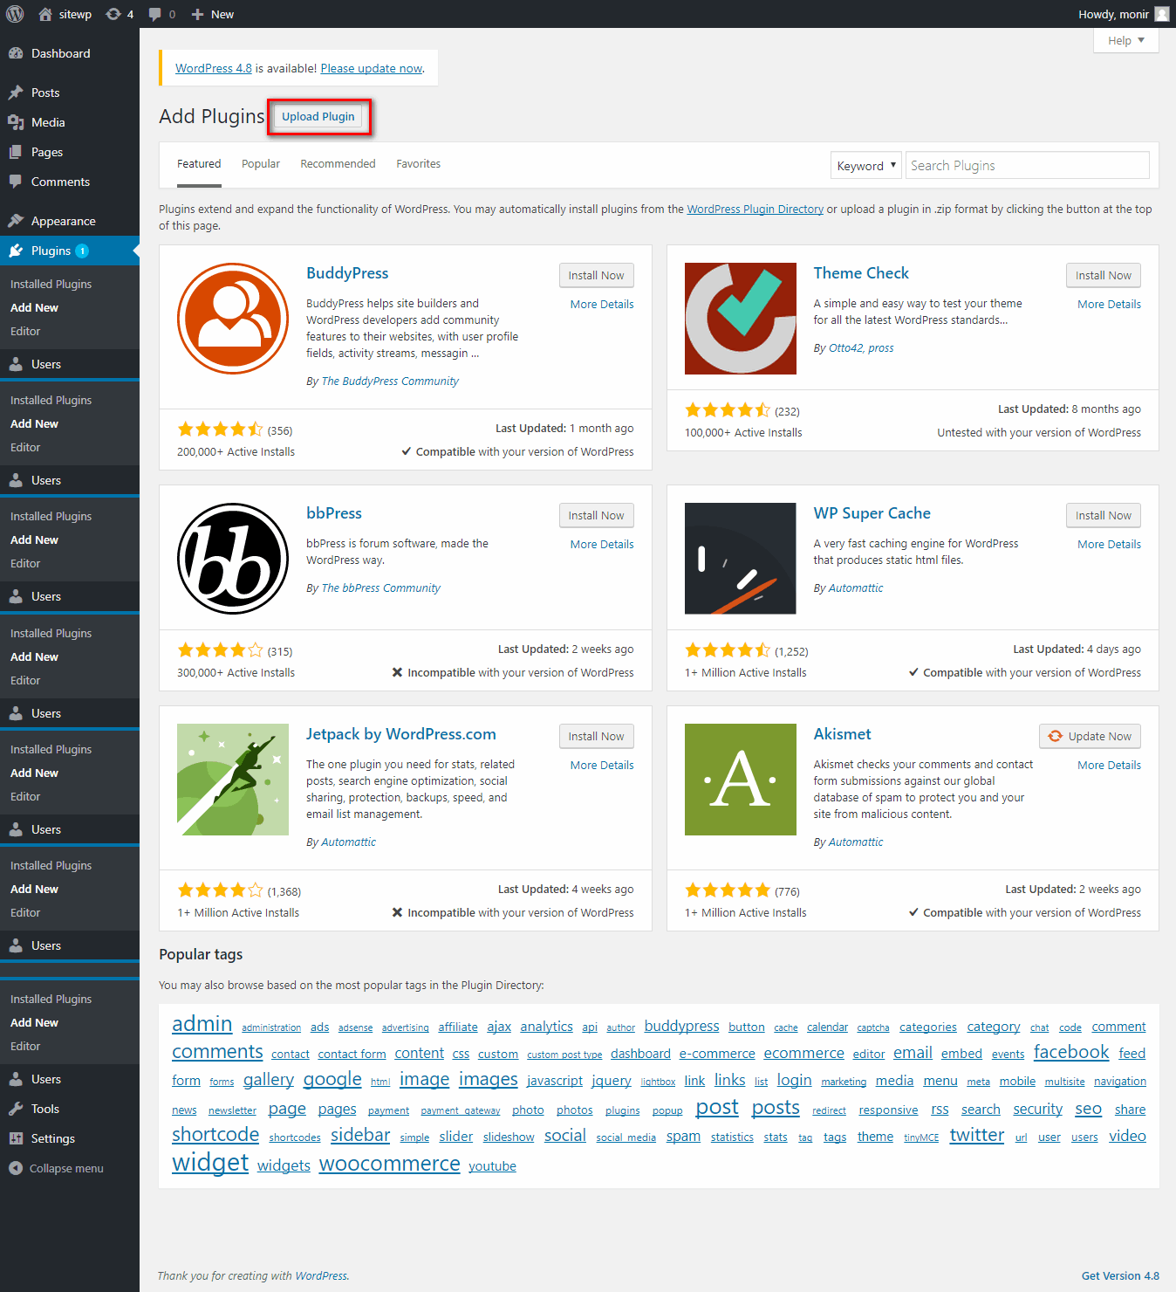
Task: Browse the facebook popular tag
Action: click(1071, 1052)
